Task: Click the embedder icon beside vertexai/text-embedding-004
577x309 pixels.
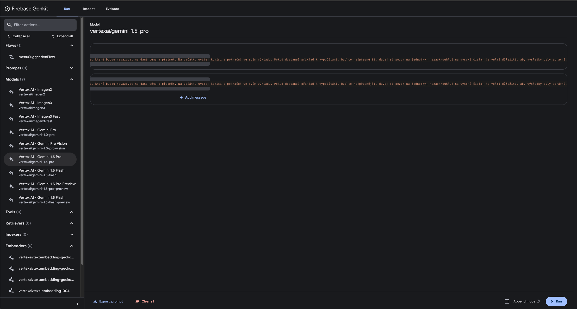Action: click(11, 291)
